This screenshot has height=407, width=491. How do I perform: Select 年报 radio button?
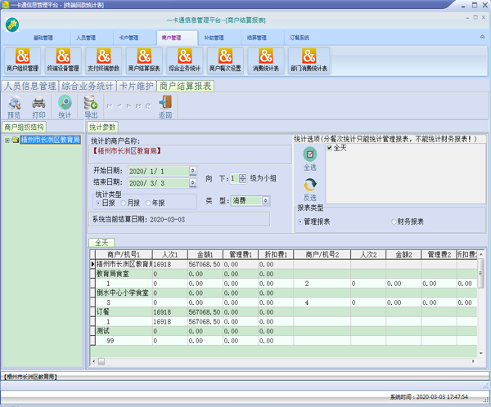click(x=148, y=203)
